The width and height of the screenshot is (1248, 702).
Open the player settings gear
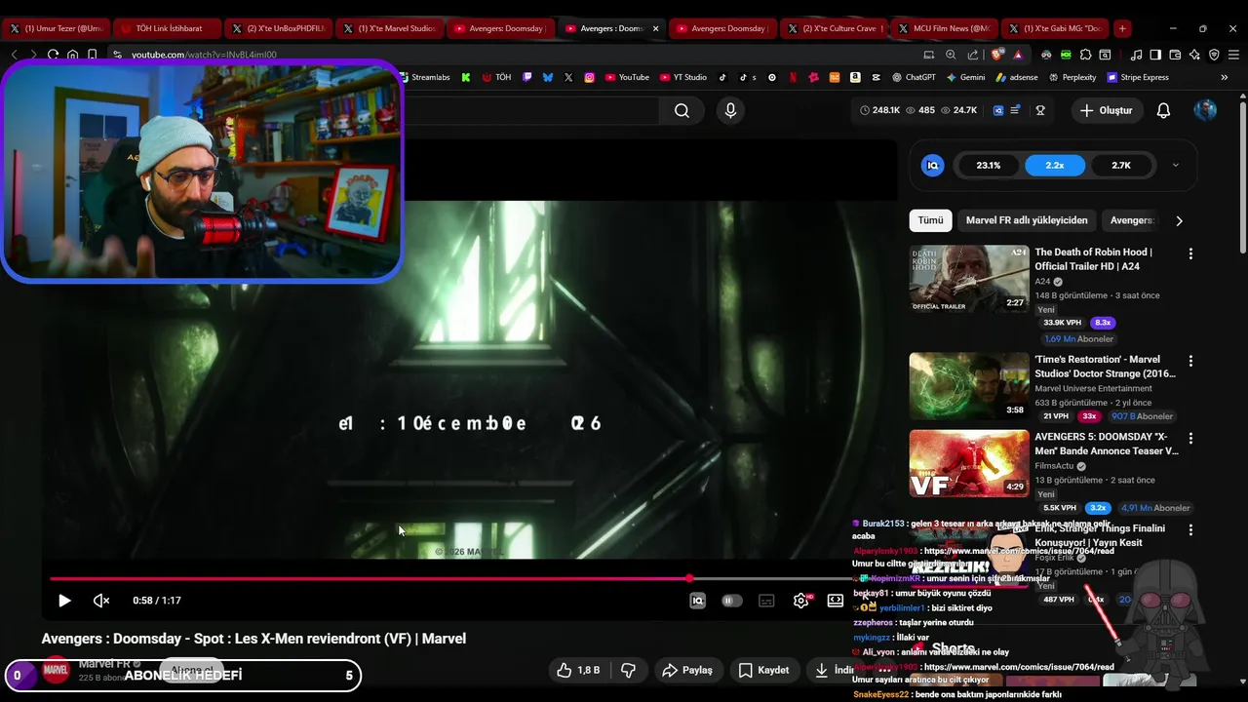click(x=801, y=601)
